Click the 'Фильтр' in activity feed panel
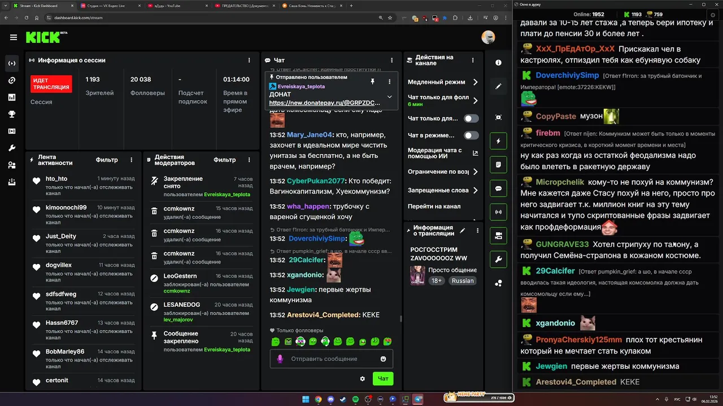This screenshot has width=723, height=406. [x=107, y=160]
